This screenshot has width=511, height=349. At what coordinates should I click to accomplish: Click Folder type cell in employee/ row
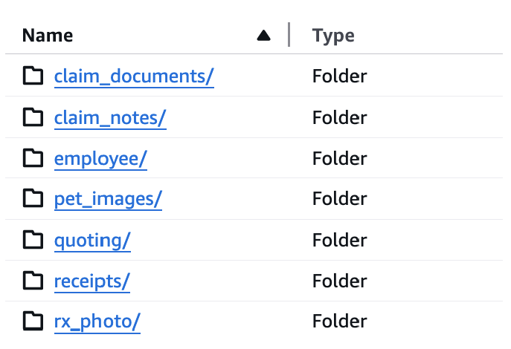[339, 158]
